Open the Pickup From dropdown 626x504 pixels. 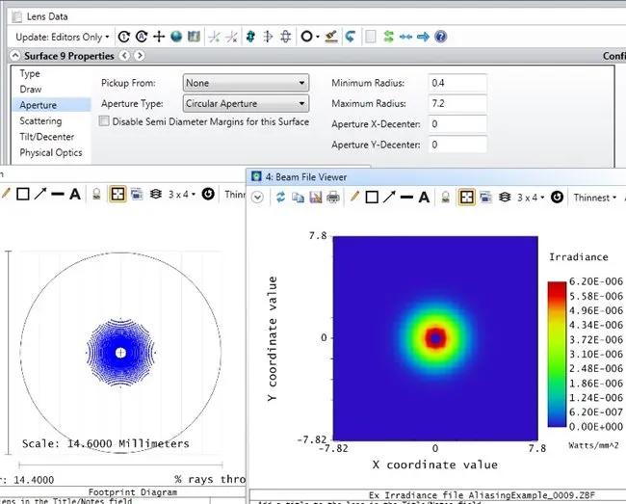[246, 83]
